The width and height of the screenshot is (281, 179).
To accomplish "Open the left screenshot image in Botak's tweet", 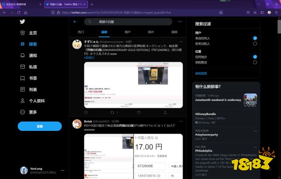I will [109, 156].
